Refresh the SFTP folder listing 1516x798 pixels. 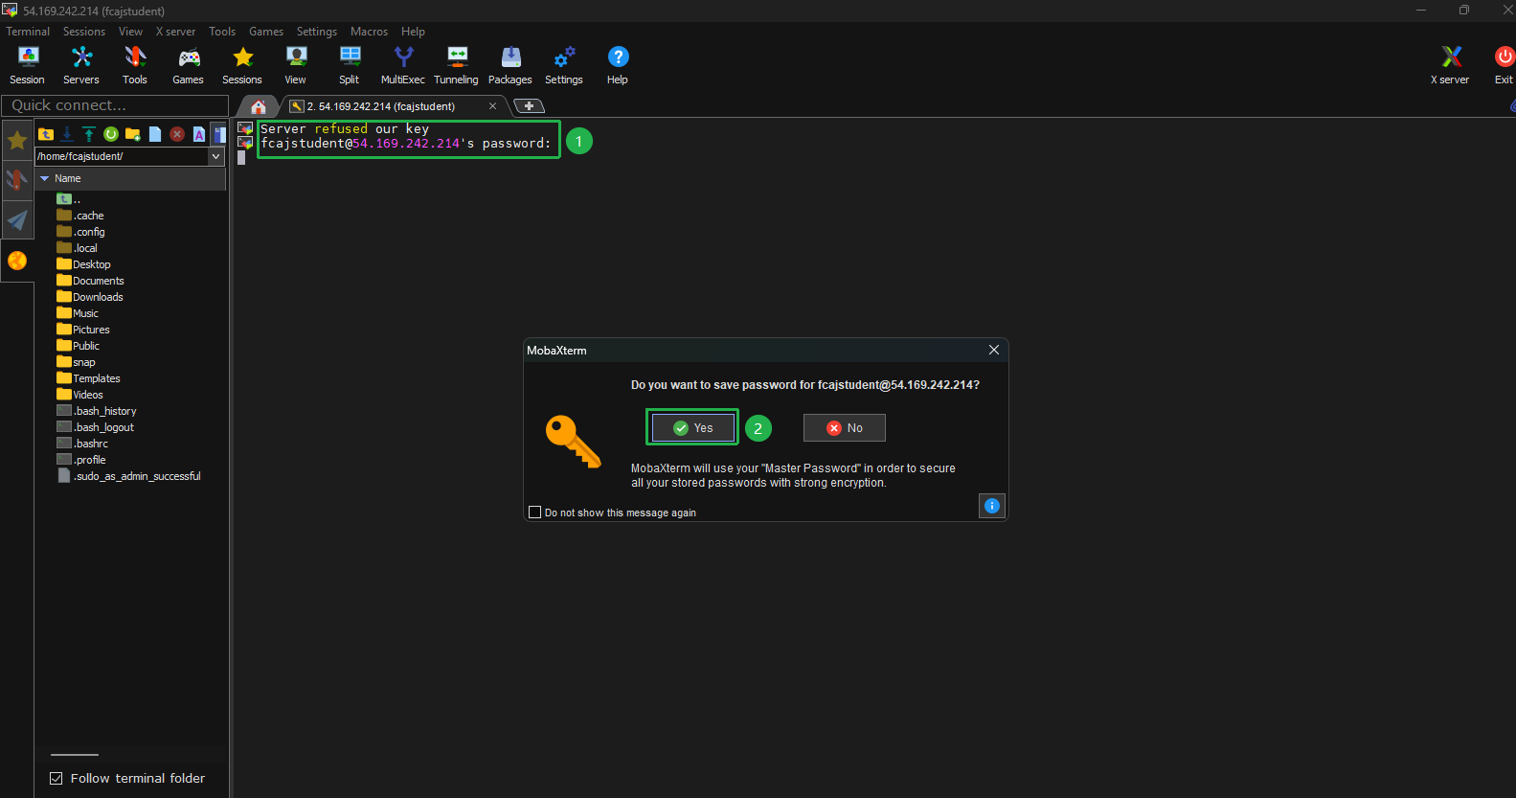point(111,134)
